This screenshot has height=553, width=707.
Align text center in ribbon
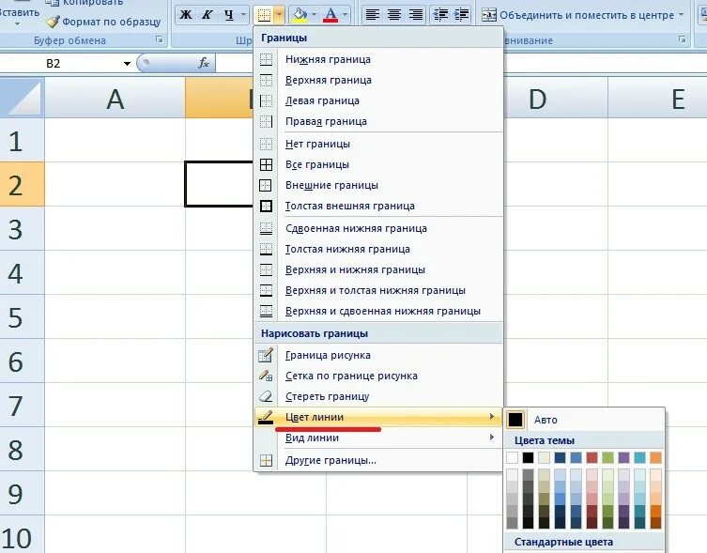tap(394, 15)
